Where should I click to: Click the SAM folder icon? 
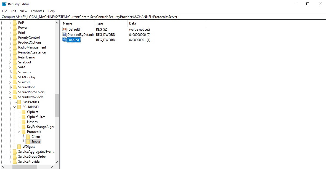point(15,67)
